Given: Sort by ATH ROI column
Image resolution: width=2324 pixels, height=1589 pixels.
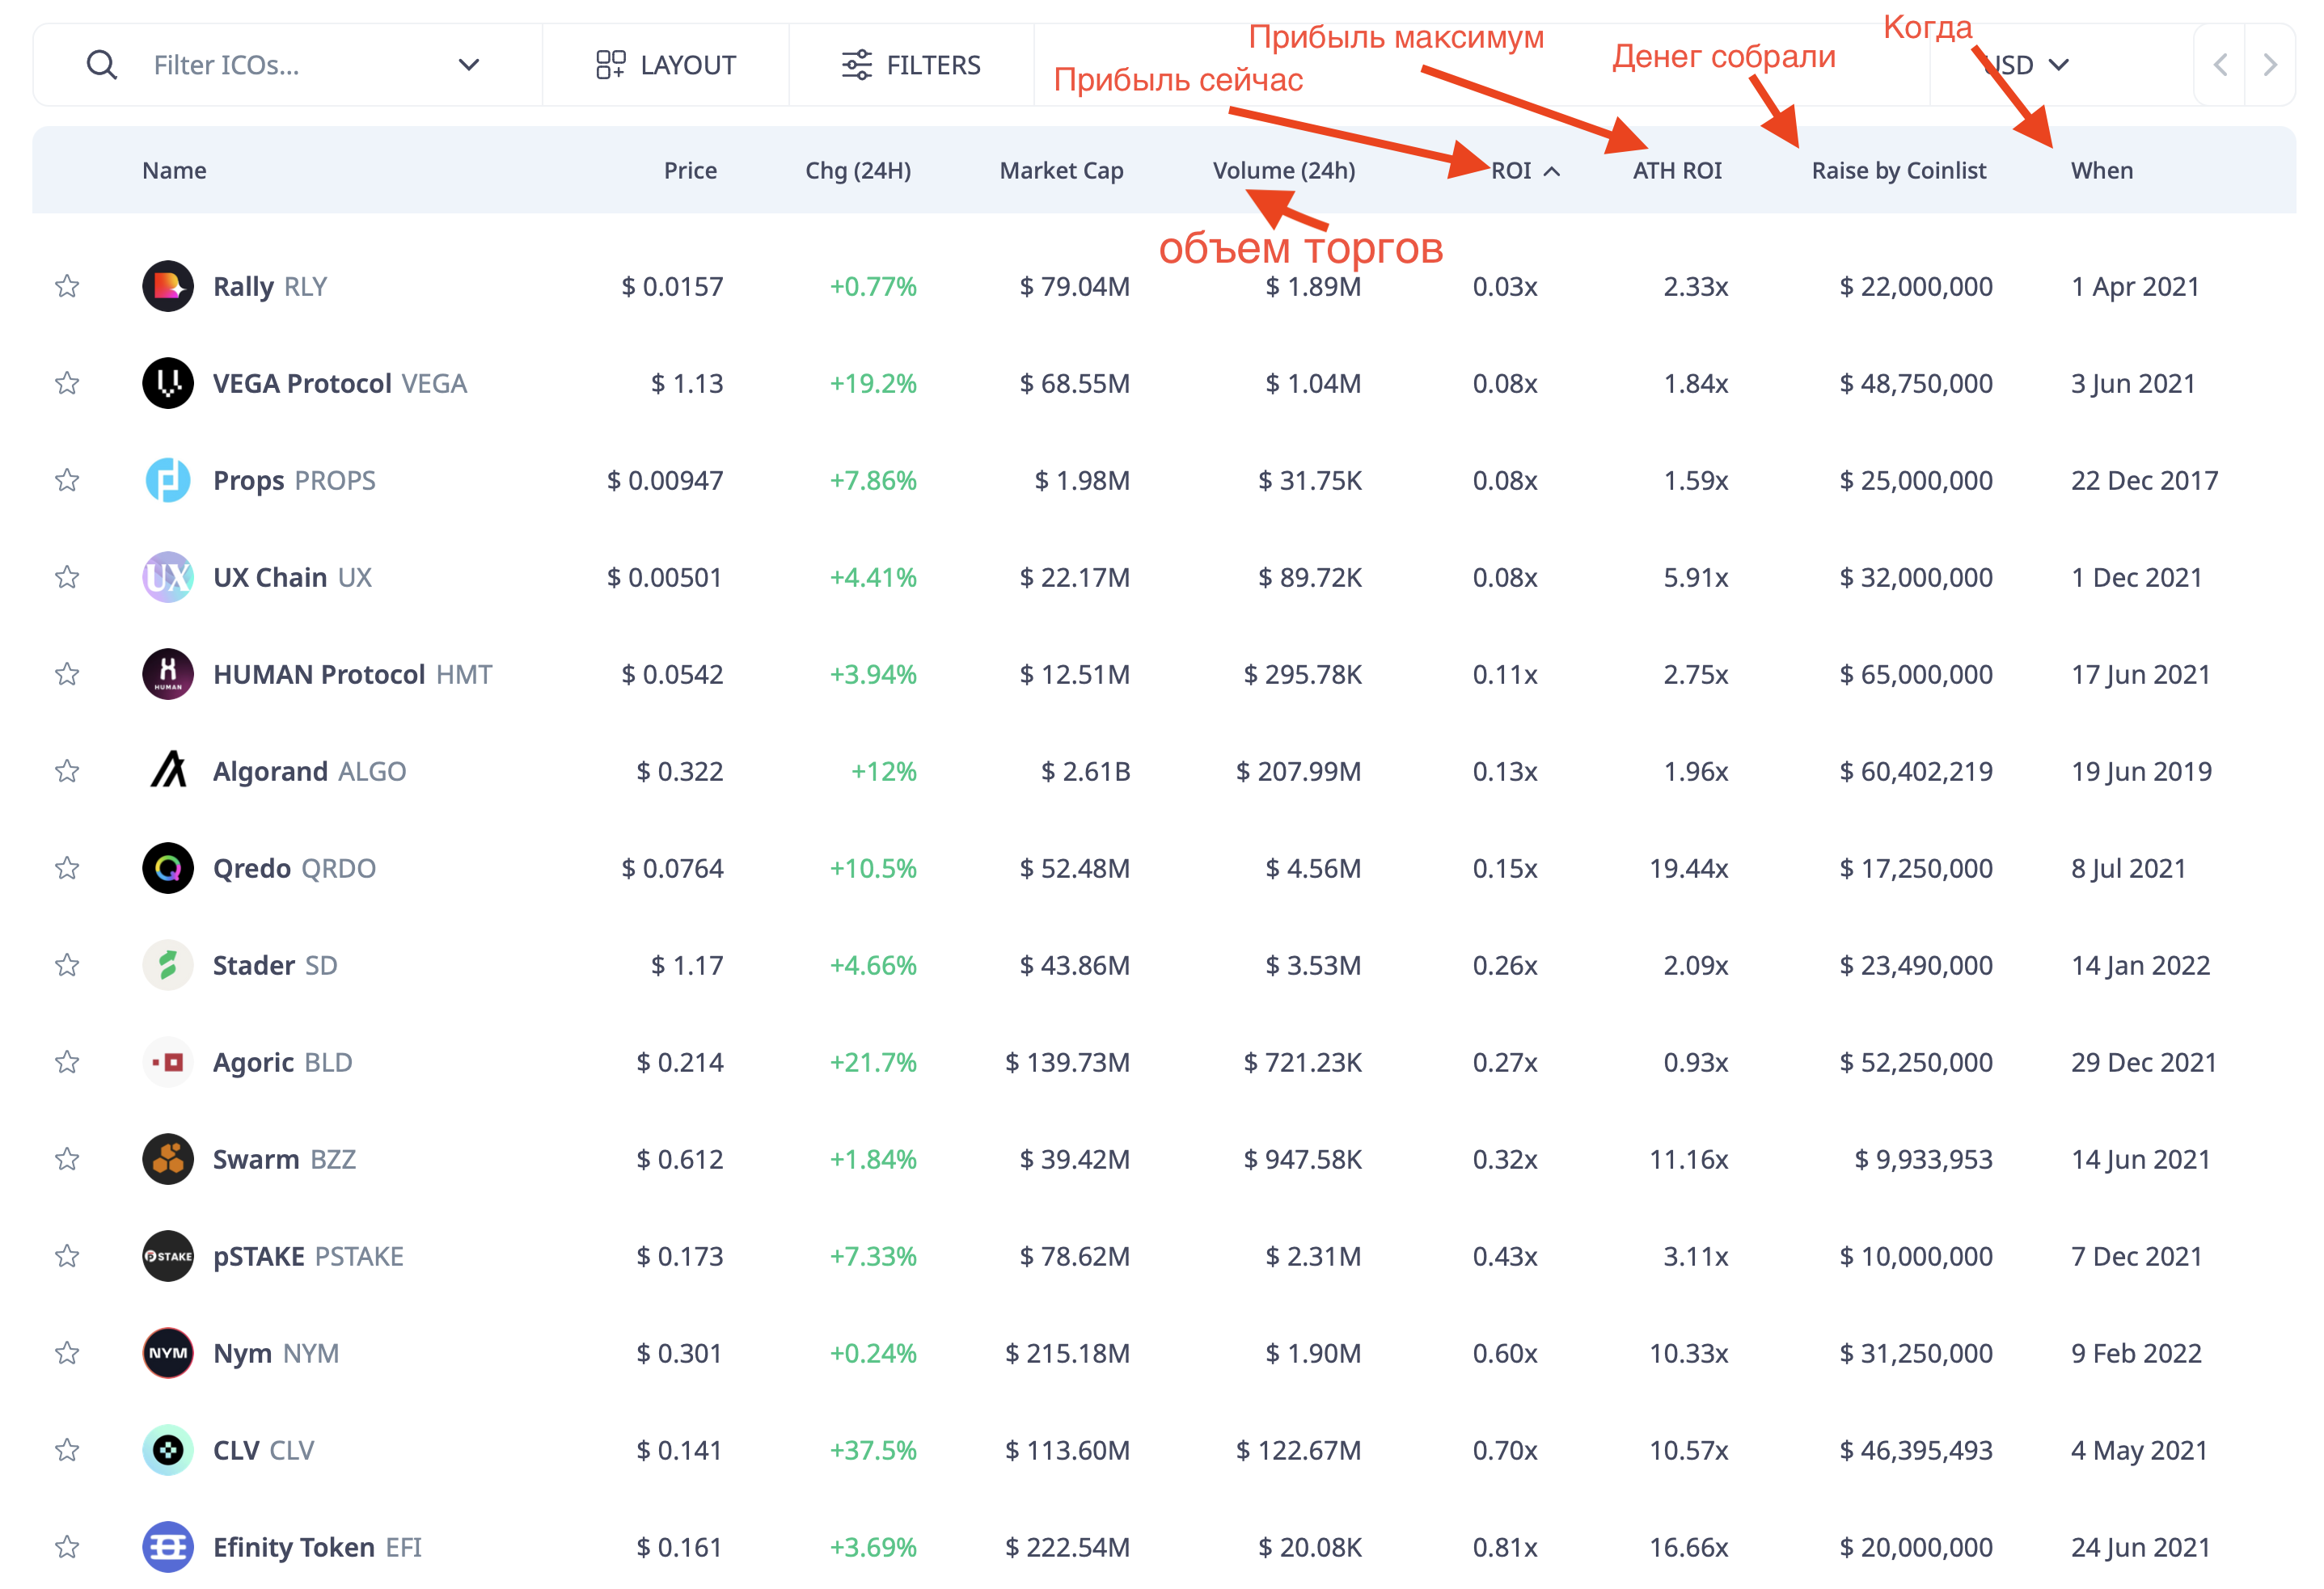Looking at the screenshot, I should 1677,171.
